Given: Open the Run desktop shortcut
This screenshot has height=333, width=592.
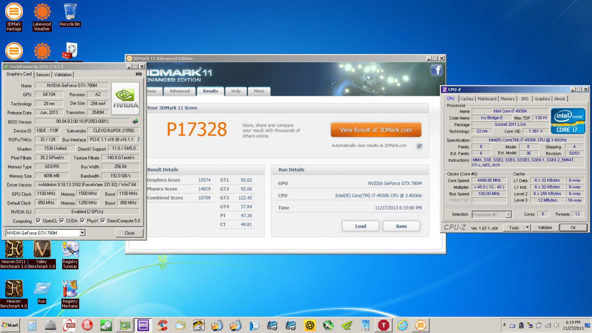Looking at the screenshot, I should click(x=42, y=293).
